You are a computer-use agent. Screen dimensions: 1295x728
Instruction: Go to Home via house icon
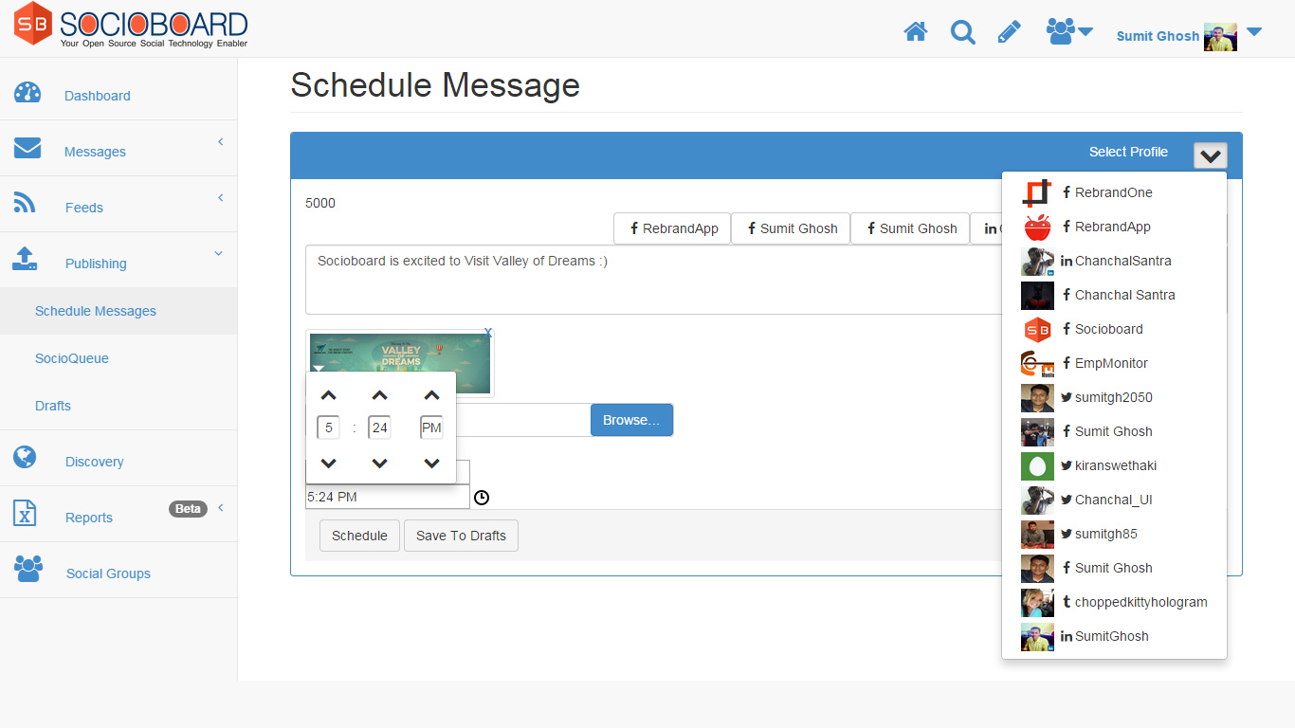[x=916, y=32]
